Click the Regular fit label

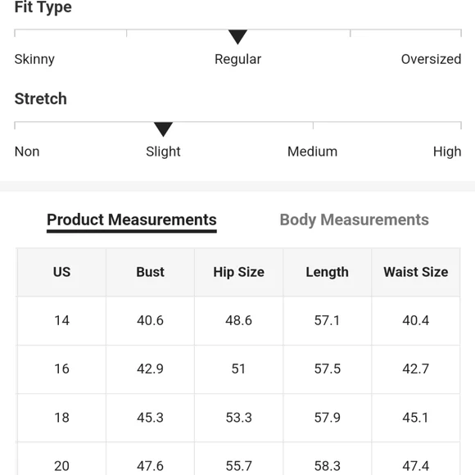237,59
